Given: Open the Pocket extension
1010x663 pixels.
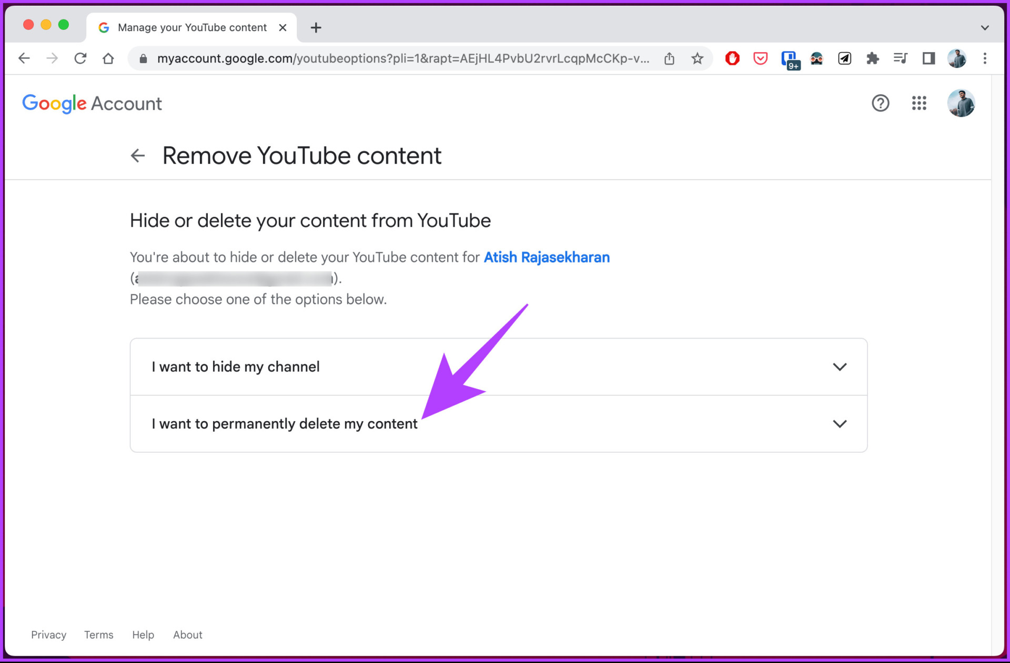Looking at the screenshot, I should [761, 58].
